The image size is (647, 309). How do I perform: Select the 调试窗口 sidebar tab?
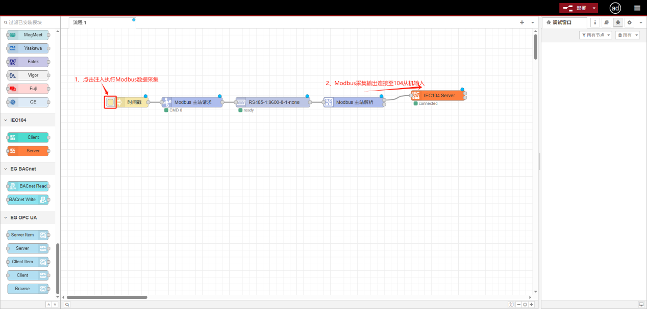pos(562,22)
